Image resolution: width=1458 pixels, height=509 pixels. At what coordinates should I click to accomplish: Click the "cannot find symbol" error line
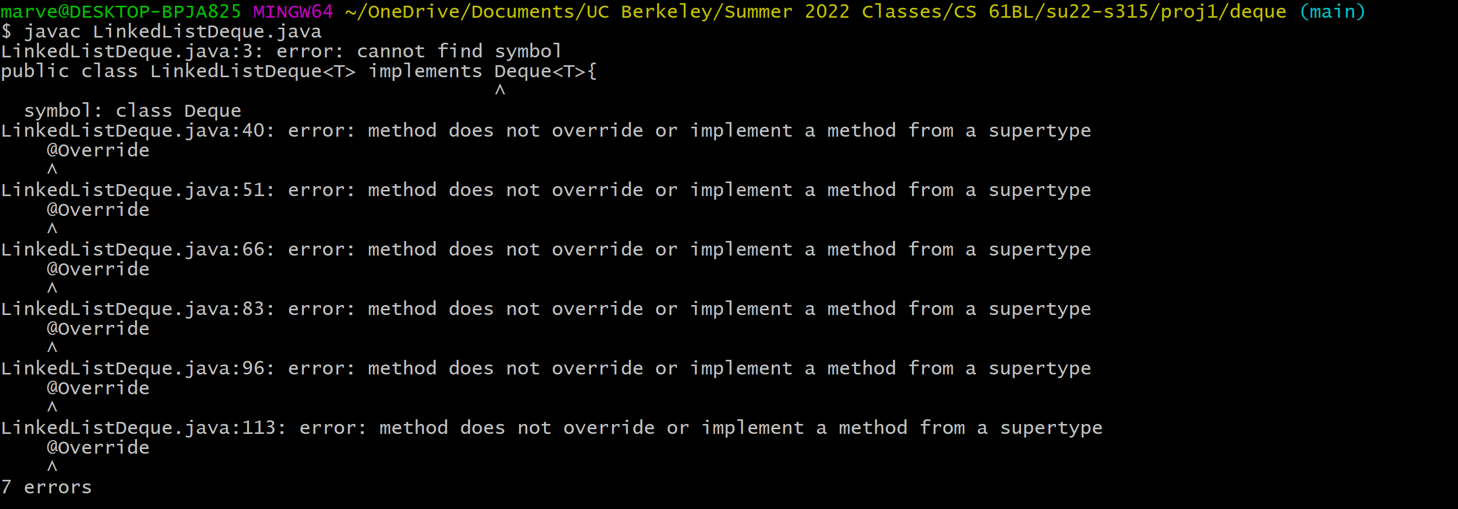pyautogui.click(x=281, y=52)
